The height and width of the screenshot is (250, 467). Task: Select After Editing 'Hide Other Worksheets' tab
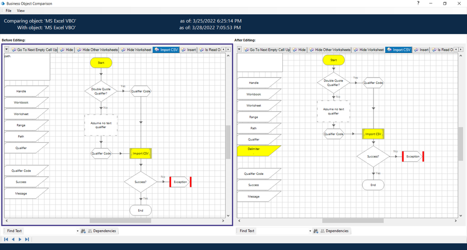pyautogui.click(x=330, y=49)
